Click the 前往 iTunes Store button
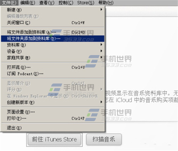The width and height of the screenshot is (178, 151). click(54, 140)
